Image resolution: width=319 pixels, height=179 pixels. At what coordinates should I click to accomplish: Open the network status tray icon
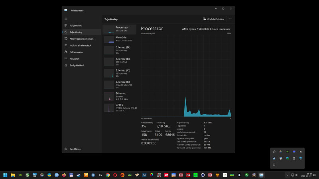293,175
